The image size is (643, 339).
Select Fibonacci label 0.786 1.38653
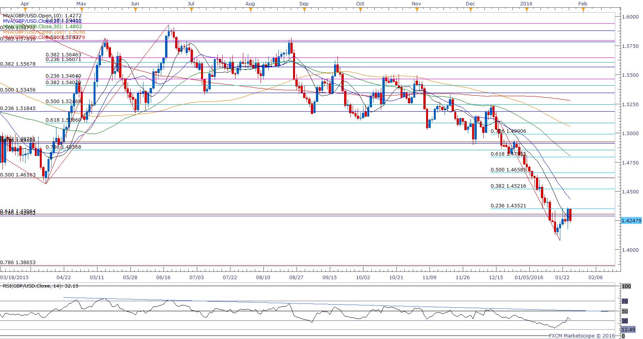[18, 263]
